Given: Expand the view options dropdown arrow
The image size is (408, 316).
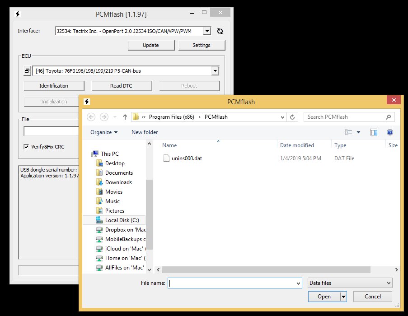Looking at the screenshot, I should (x=358, y=132).
